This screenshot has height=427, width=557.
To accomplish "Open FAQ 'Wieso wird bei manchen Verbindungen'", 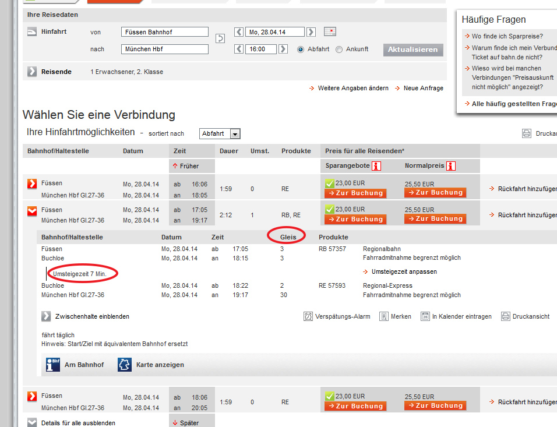I will point(513,77).
